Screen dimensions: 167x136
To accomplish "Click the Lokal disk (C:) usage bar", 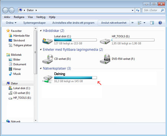I will point(75,40).
